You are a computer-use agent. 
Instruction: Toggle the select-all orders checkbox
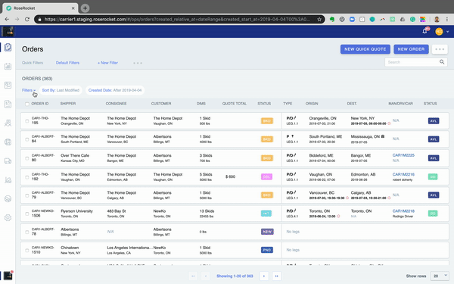pos(27,104)
